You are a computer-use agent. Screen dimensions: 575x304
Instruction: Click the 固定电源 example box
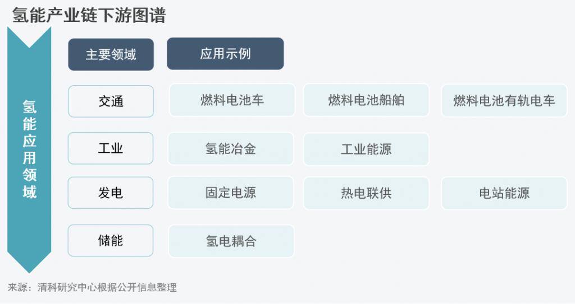(231, 193)
